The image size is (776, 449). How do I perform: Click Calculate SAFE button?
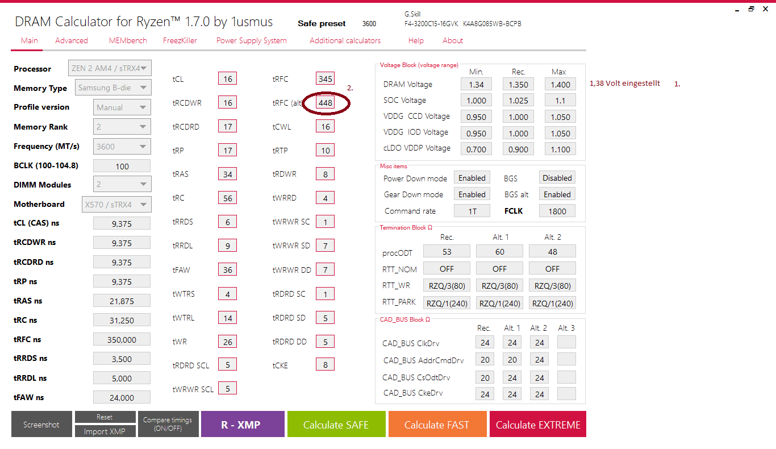[x=336, y=424]
